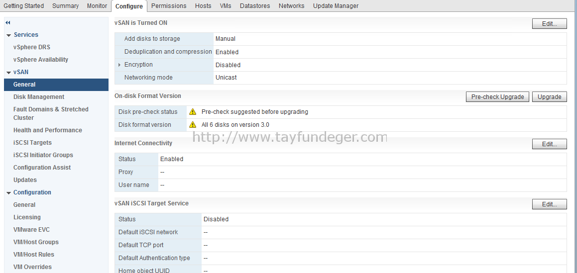Image resolution: width=577 pixels, height=273 pixels.
Task: Click the Manual value
Action: 226,39
